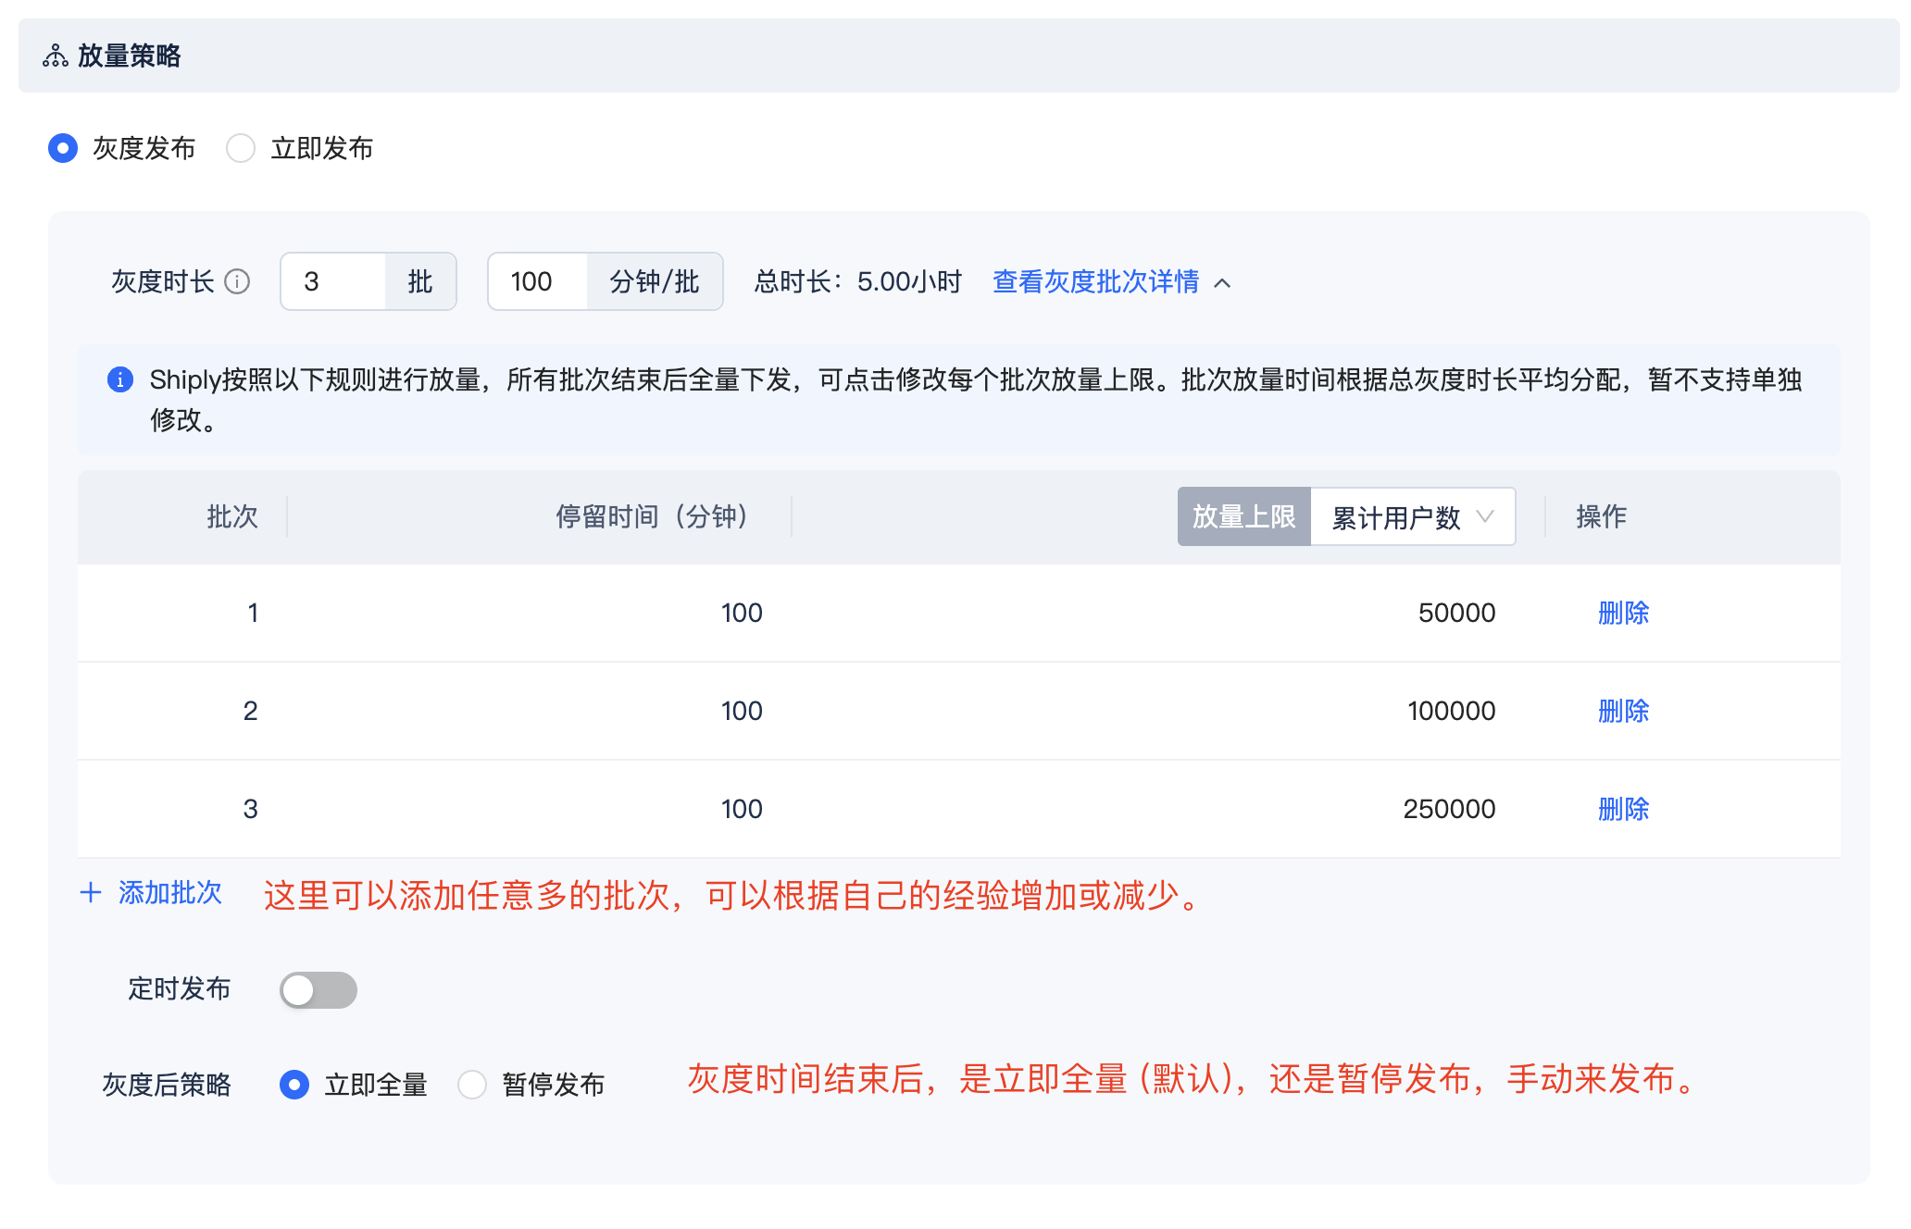1911x1229 pixels.
Task: Enable the 定时发布 toggle switch
Action: point(318,989)
